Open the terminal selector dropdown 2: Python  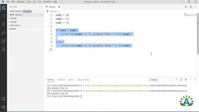point(160,80)
